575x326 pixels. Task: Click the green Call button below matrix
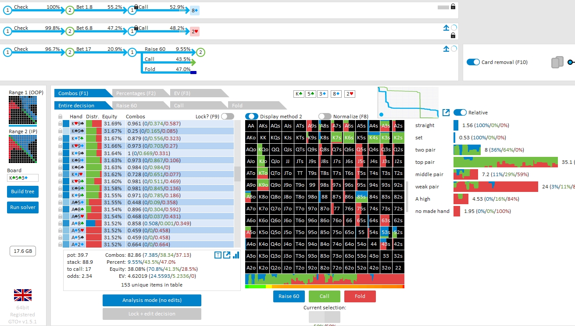click(325, 296)
